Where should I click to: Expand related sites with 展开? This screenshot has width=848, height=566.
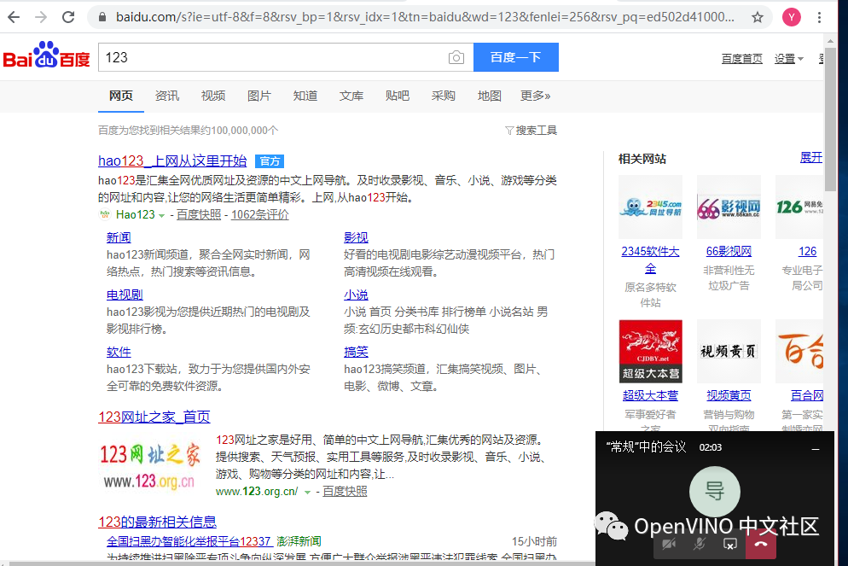pos(810,157)
